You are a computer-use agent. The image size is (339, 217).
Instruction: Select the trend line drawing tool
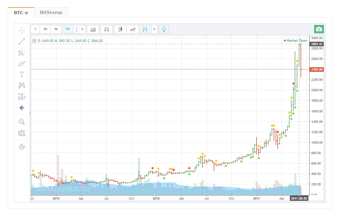coord(22,41)
